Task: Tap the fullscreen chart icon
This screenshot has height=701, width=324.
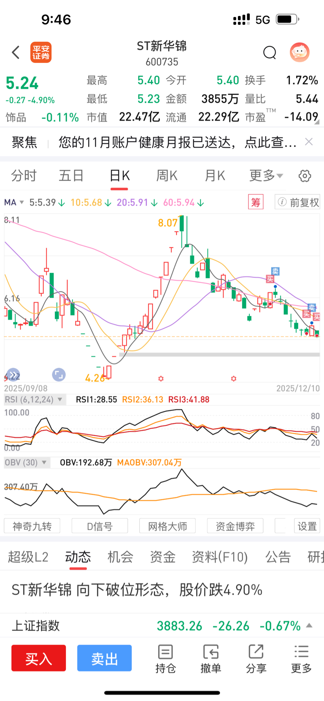Action: click(59, 374)
